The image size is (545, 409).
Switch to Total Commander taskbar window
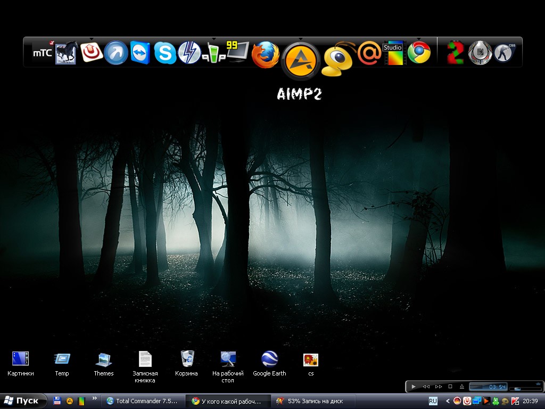[x=144, y=401]
